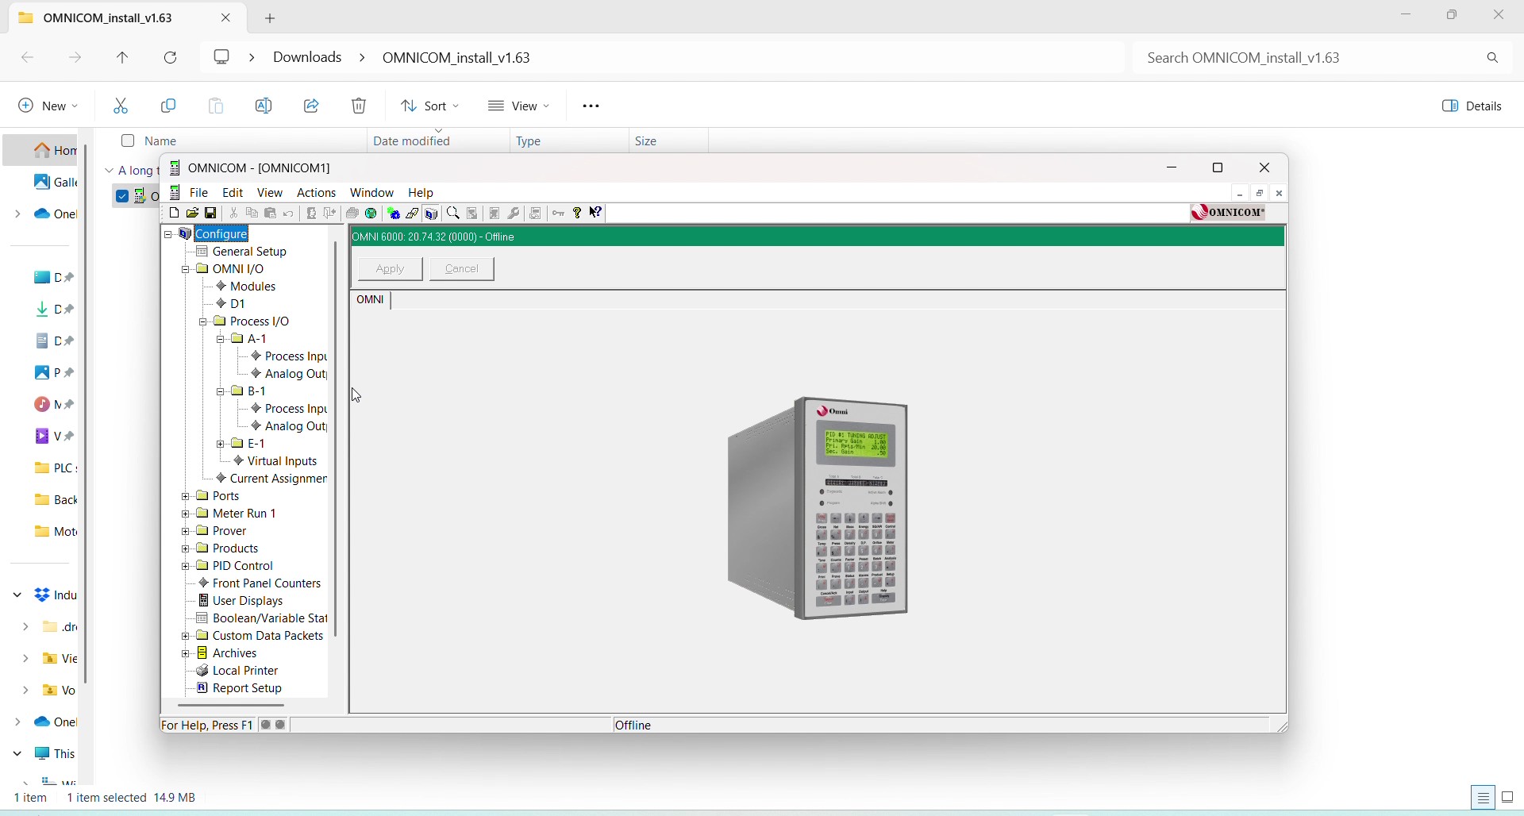Open the View menu in OMNICOM menu bar
The image size is (1524, 816).
tap(270, 193)
